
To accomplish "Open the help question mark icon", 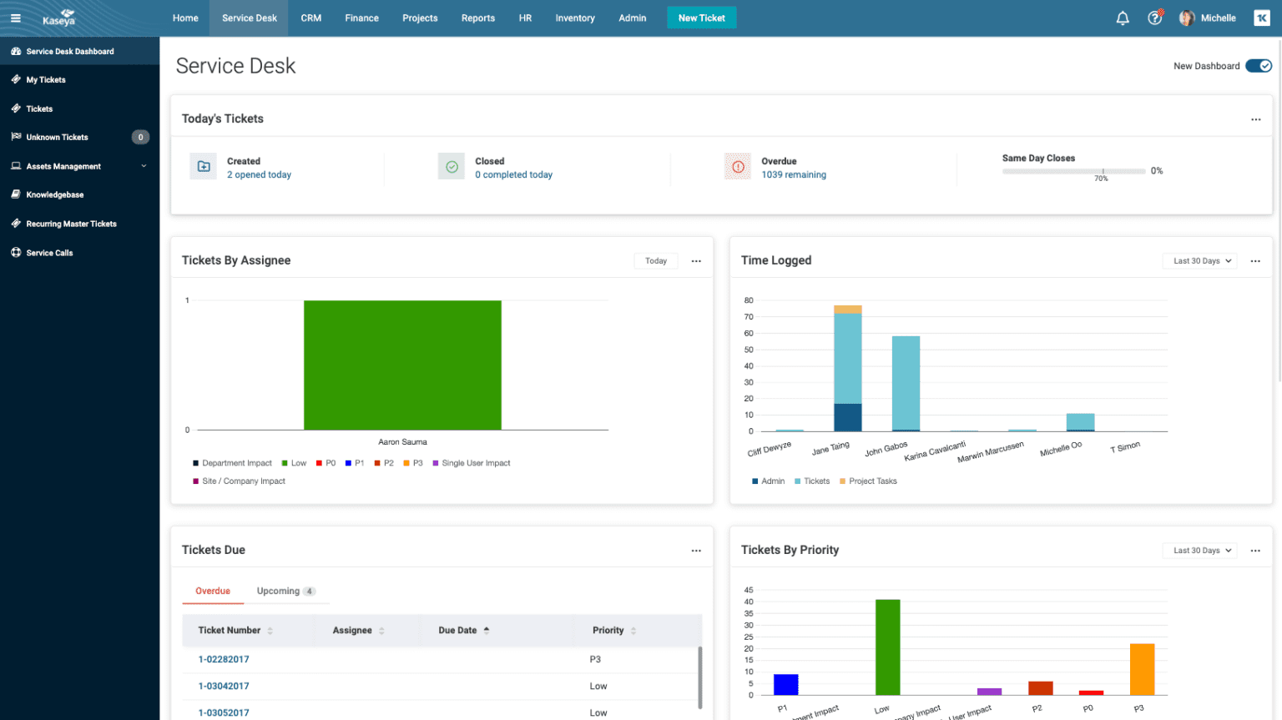I will (x=1153, y=17).
